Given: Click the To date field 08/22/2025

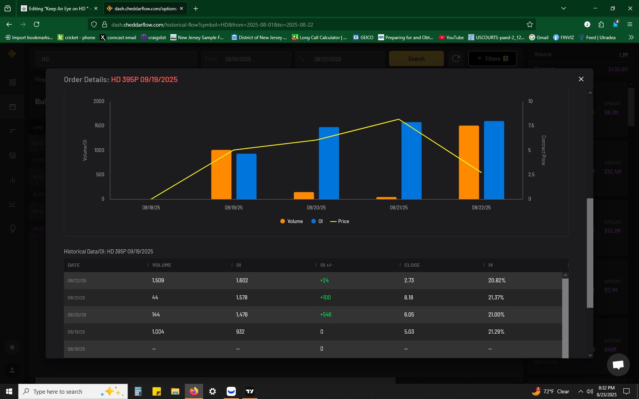Looking at the screenshot, I should click(340, 59).
